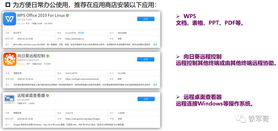Visit https://sunlogin.oray.com/personal/ link

(82, 79)
